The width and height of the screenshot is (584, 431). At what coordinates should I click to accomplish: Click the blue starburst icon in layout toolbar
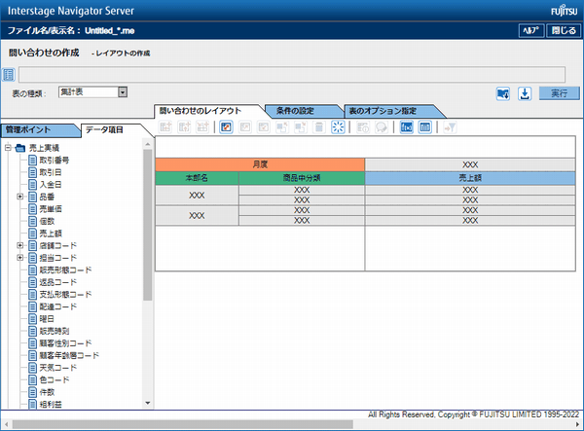click(338, 127)
